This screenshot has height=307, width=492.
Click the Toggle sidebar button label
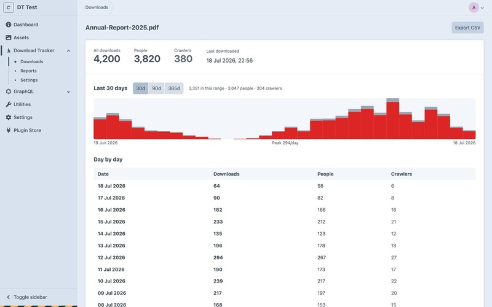(30, 297)
